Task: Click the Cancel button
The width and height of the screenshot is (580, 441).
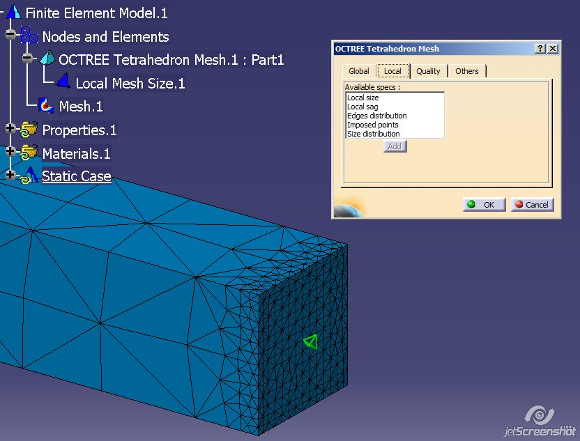Action: coord(533,204)
